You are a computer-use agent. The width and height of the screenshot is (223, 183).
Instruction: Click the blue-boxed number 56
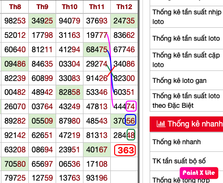(x=130, y=120)
